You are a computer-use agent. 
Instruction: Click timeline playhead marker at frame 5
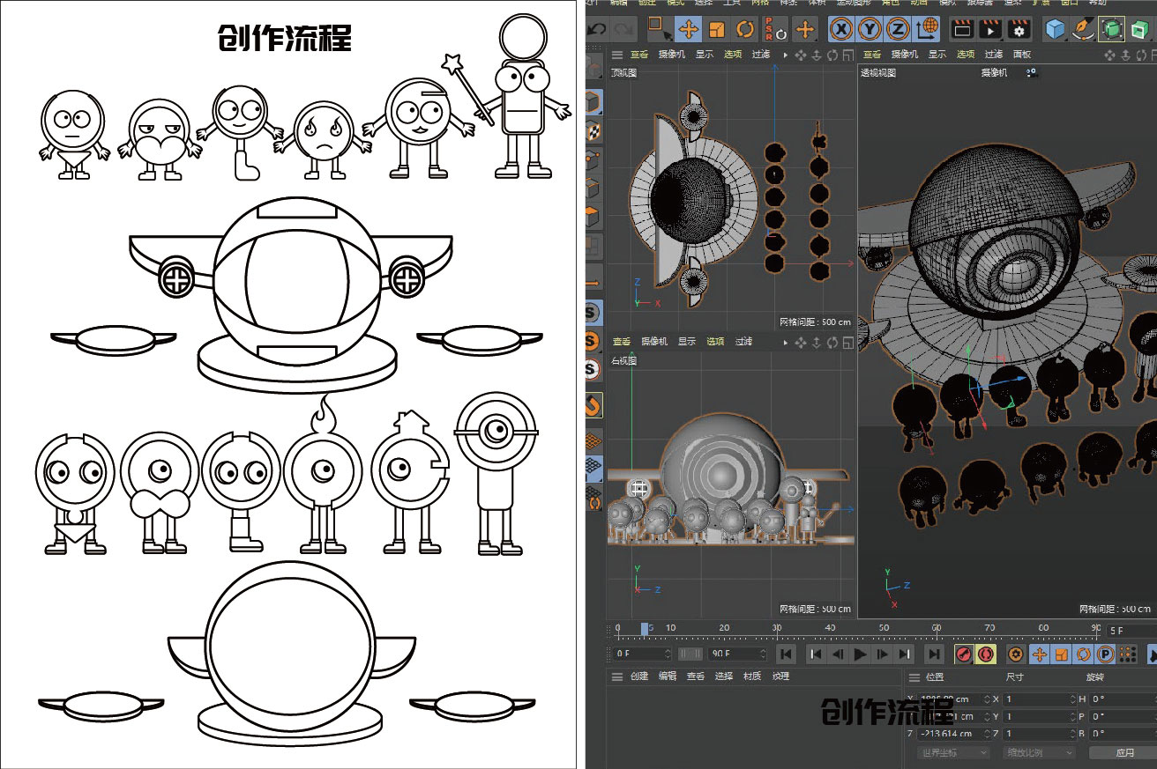pos(645,629)
